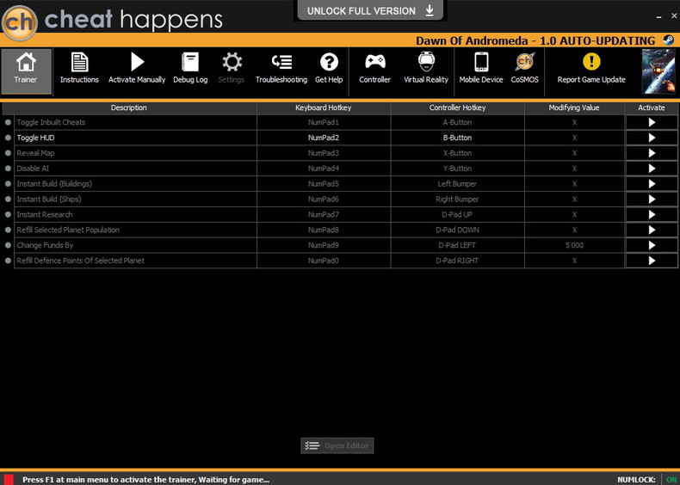Click the game title banner text
The height and width of the screenshot is (485, 680).
click(x=535, y=40)
